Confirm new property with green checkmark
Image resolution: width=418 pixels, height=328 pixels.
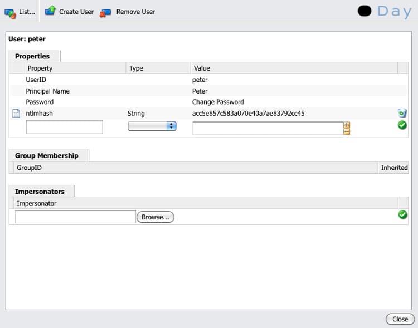pyautogui.click(x=402, y=125)
